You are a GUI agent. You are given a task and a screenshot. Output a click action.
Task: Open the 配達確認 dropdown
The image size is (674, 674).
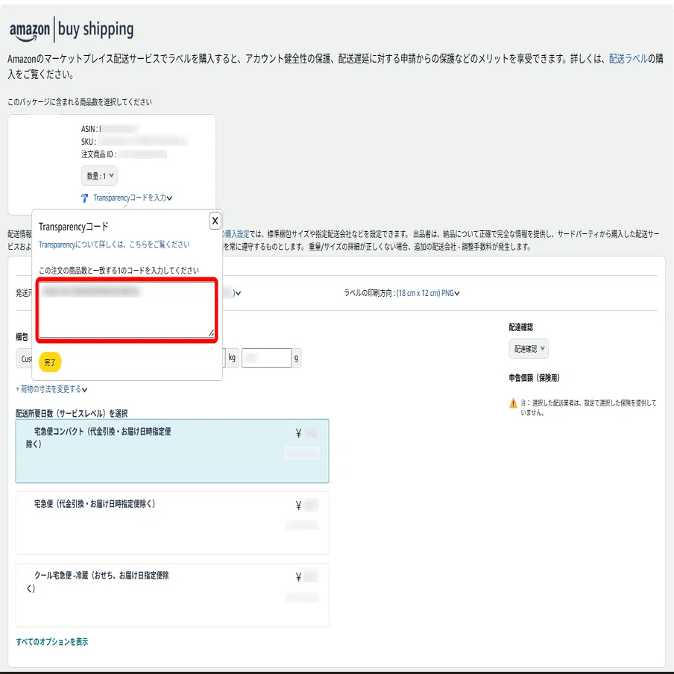pyautogui.click(x=529, y=349)
